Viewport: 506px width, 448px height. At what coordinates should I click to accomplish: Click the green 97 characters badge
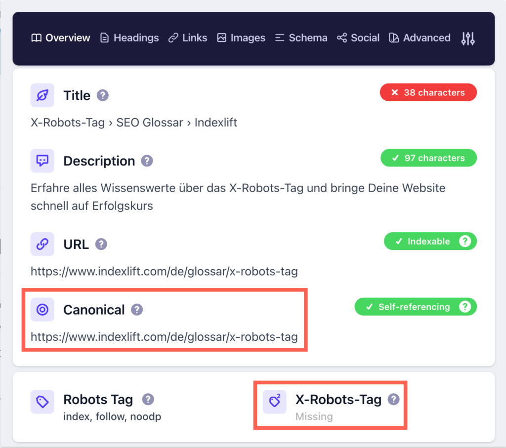coord(428,158)
